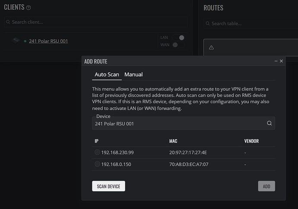Close the Add Route dialog
Image resolution: width=298 pixels, height=209 pixels.
tap(281, 61)
